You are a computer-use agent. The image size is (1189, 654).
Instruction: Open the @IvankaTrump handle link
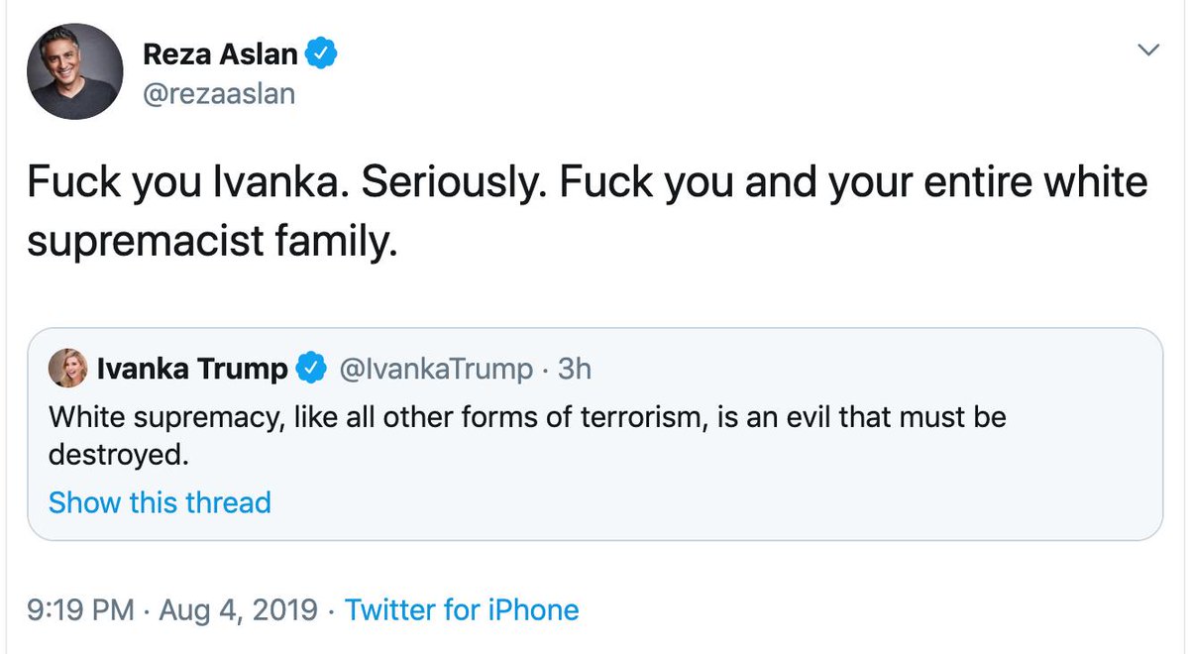pyautogui.click(x=436, y=370)
